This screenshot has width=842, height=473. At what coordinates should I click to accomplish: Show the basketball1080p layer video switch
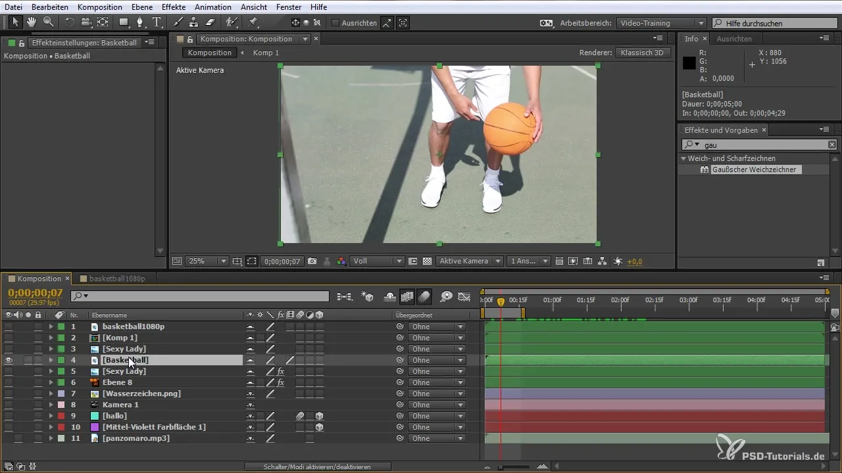(9, 327)
